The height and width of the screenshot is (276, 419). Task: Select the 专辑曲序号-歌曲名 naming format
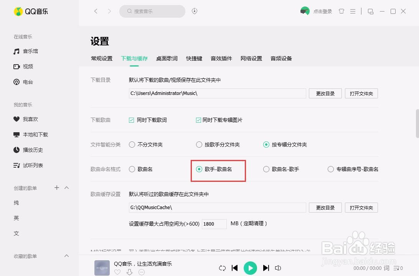330,169
